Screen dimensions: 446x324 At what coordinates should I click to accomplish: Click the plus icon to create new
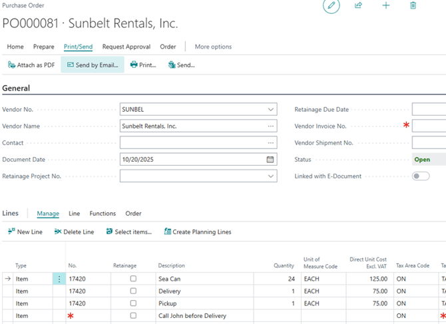pyautogui.click(x=386, y=6)
